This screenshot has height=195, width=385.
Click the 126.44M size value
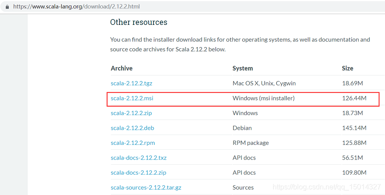click(x=354, y=98)
